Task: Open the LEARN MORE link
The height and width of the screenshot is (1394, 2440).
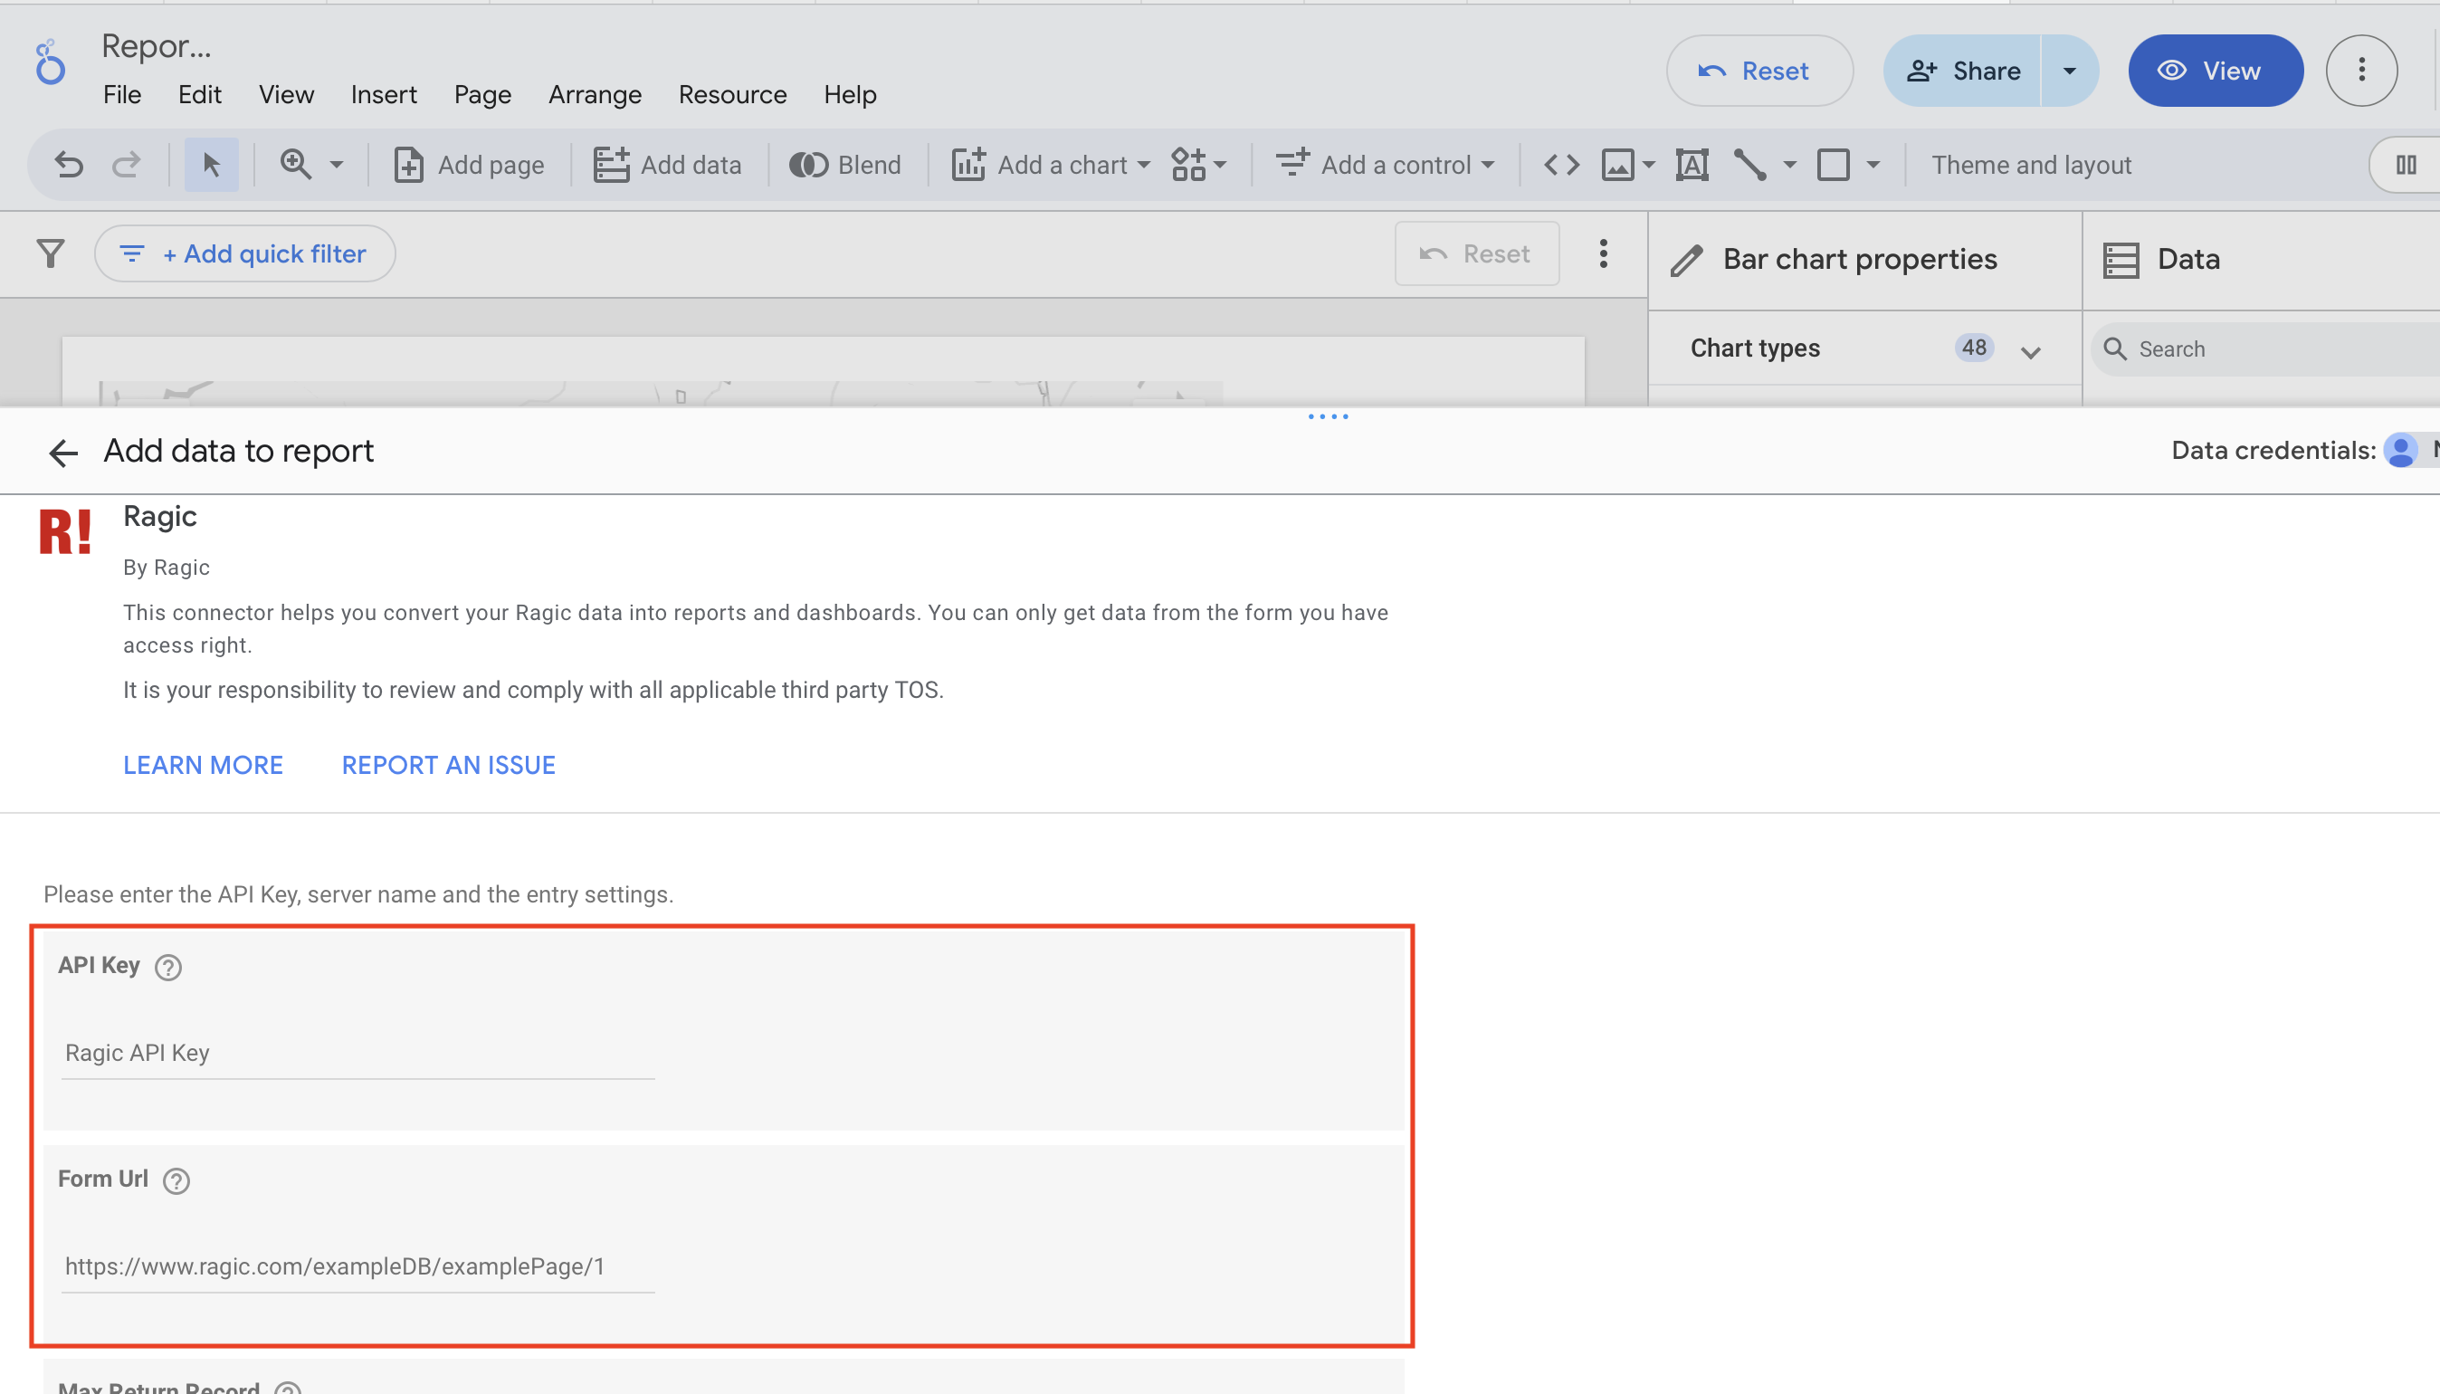Action: (203, 765)
